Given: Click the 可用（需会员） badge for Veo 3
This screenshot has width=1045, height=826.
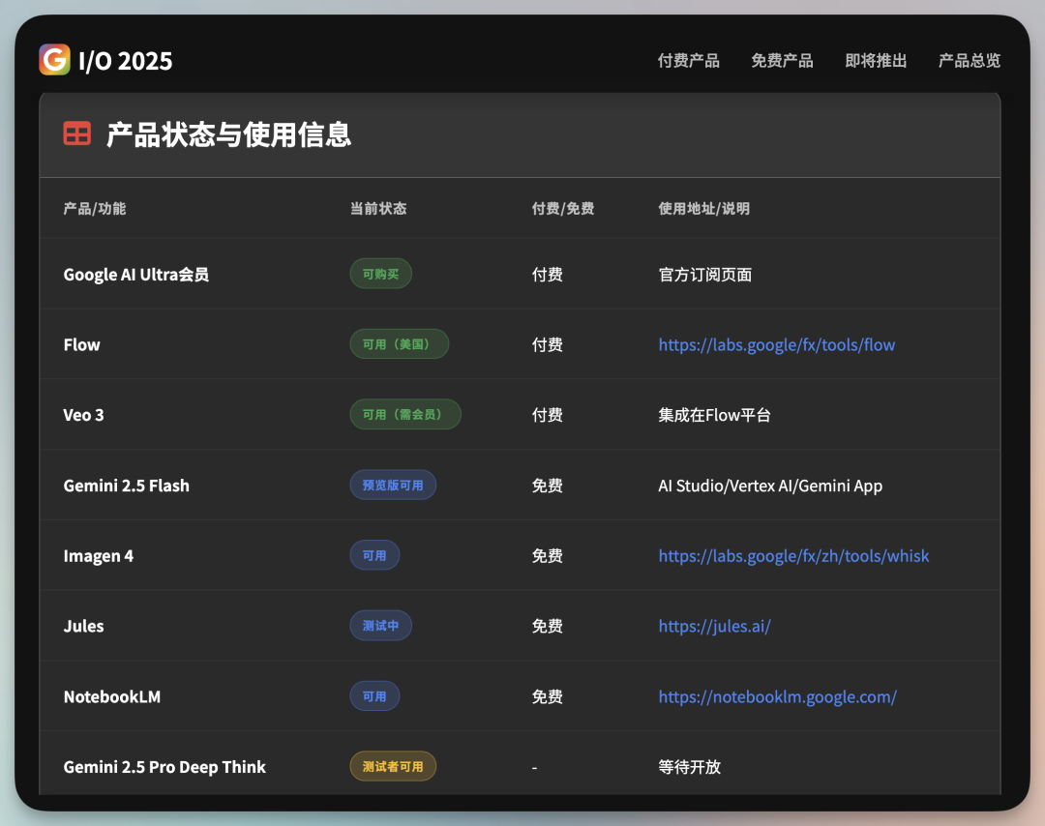Looking at the screenshot, I should [405, 414].
